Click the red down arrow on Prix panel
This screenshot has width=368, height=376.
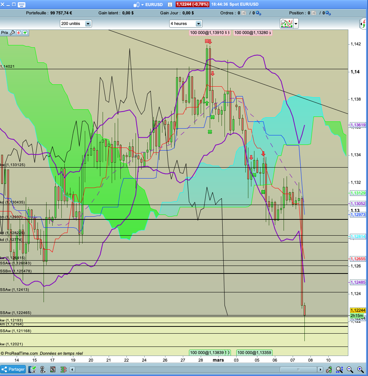click(19, 33)
